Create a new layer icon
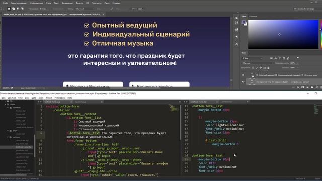 pos(317,87)
